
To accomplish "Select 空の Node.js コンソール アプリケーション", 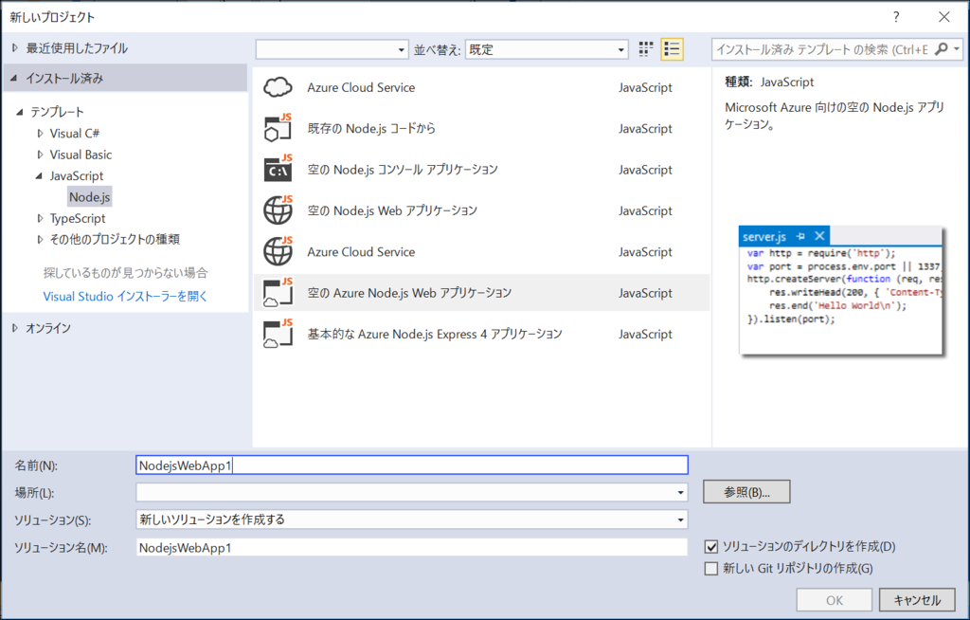I will coord(482,169).
